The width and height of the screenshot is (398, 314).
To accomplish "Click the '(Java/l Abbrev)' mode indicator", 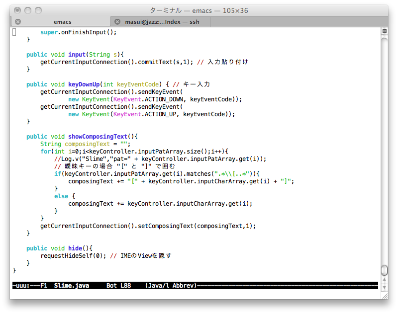I will pyautogui.click(x=171, y=286).
